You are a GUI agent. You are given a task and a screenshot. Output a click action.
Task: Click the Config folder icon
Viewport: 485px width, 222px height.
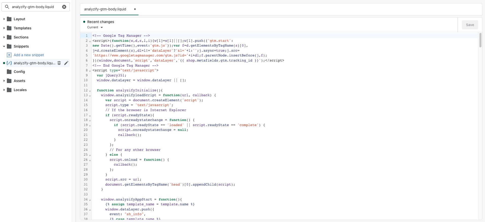[9, 72]
